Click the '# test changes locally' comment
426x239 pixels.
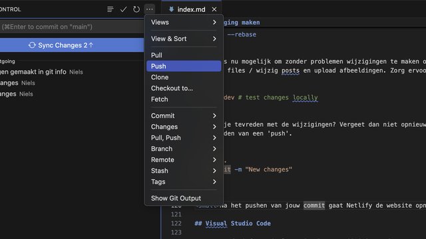click(x=278, y=98)
